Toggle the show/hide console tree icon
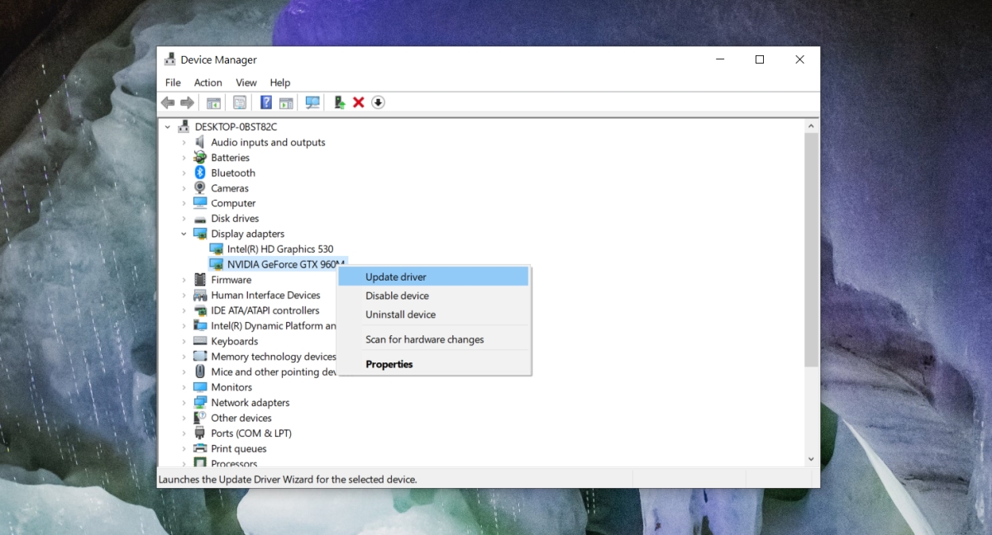 click(x=213, y=102)
